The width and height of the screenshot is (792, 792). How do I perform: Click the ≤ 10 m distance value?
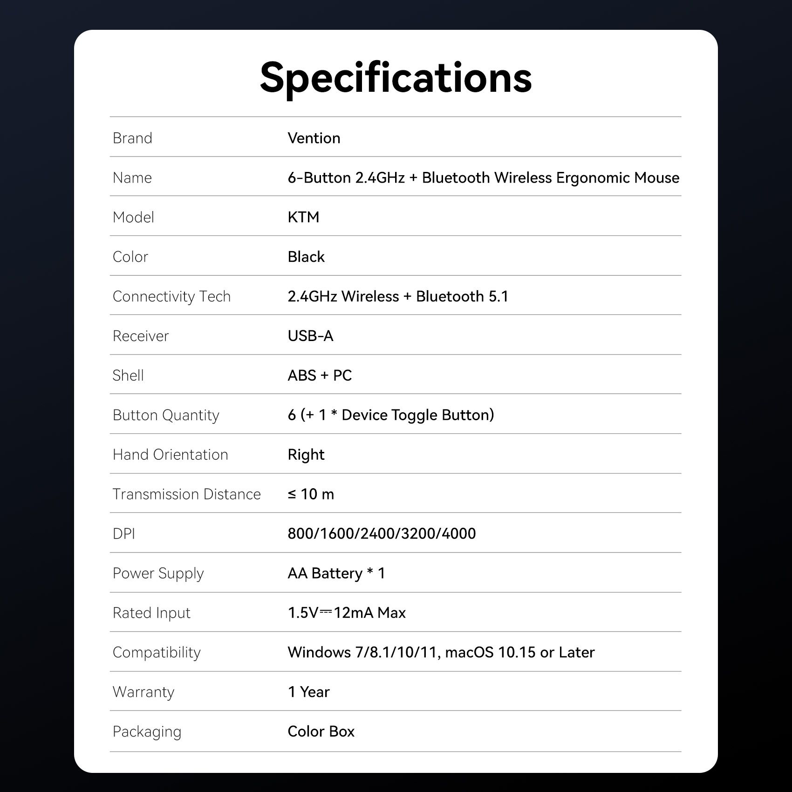311,494
